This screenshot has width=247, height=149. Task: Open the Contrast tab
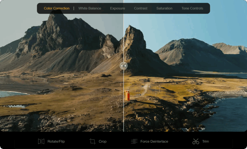tap(141, 8)
